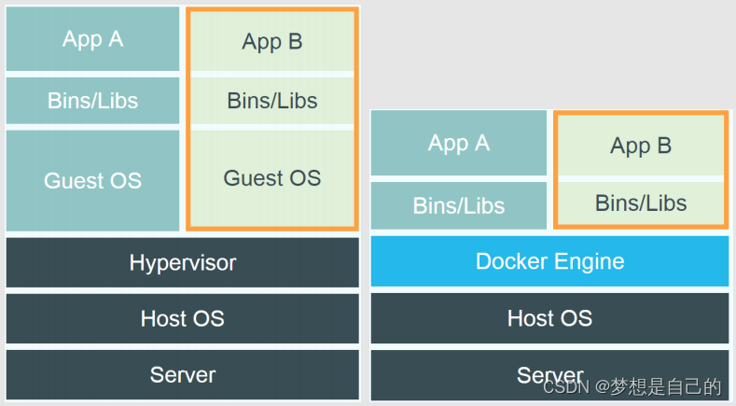736x406 pixels.
Task: Click the App A block in VM diagram
Action: pyautogui.click(x=92, y=38)
